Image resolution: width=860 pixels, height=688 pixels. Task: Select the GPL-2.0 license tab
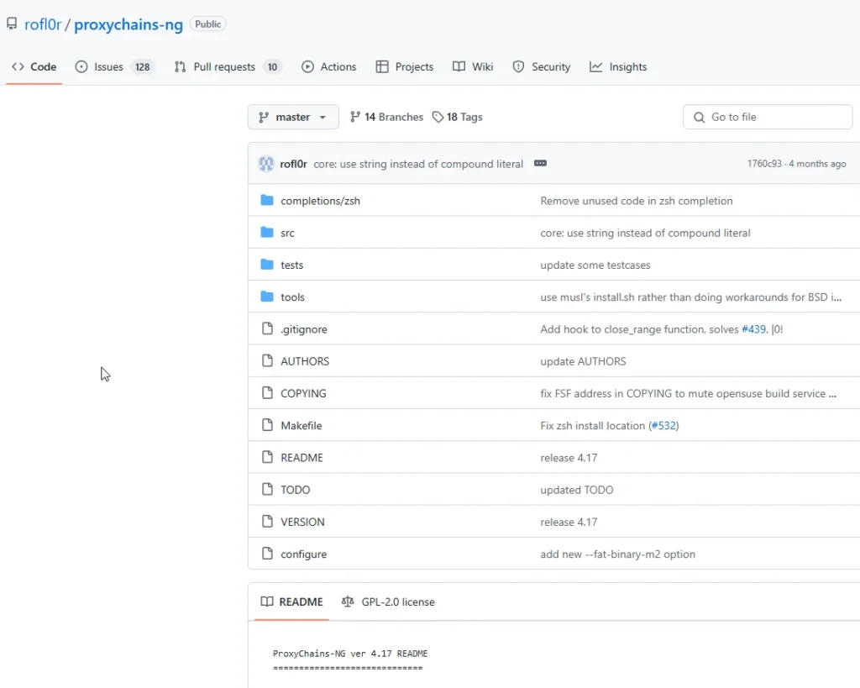[388, 601]
